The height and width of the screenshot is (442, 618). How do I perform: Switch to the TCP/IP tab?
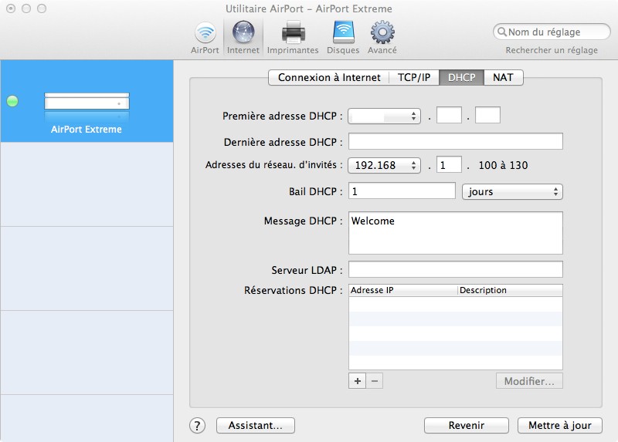(414, 77)
